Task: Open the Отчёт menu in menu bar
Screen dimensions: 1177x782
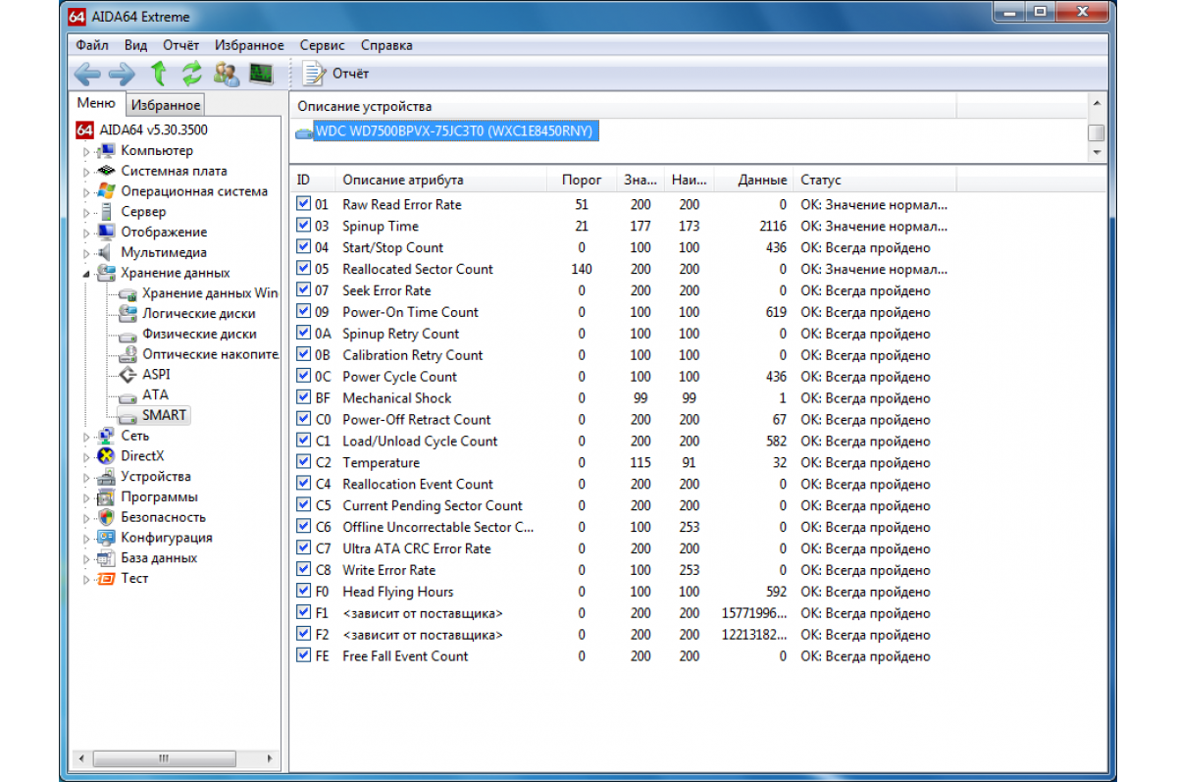Action: pos(181,45)
